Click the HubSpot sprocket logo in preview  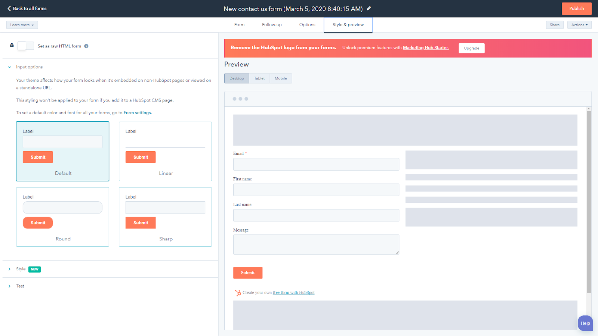pos(238,293)
